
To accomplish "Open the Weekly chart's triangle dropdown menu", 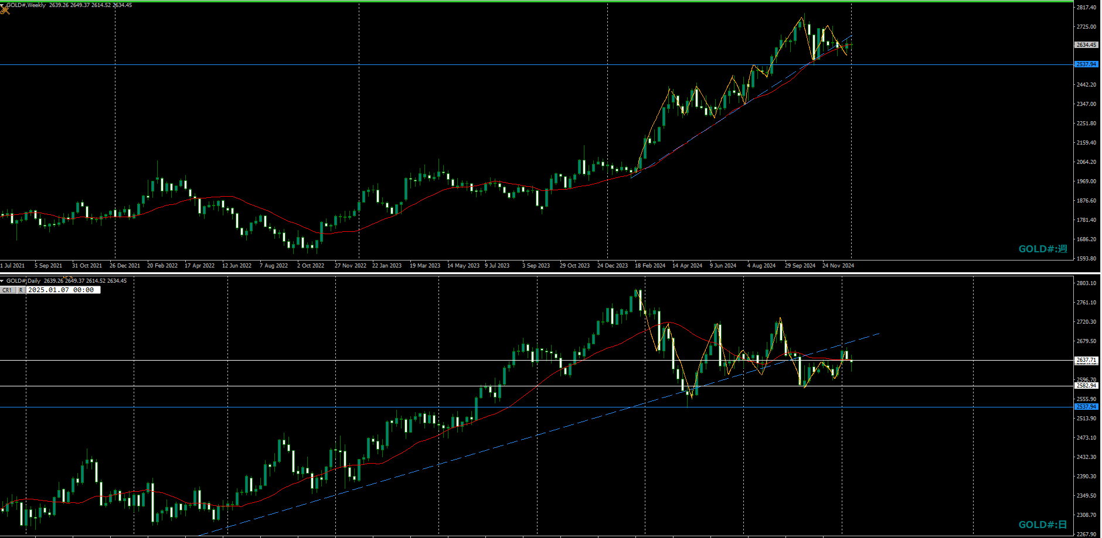I will point(2,5).
